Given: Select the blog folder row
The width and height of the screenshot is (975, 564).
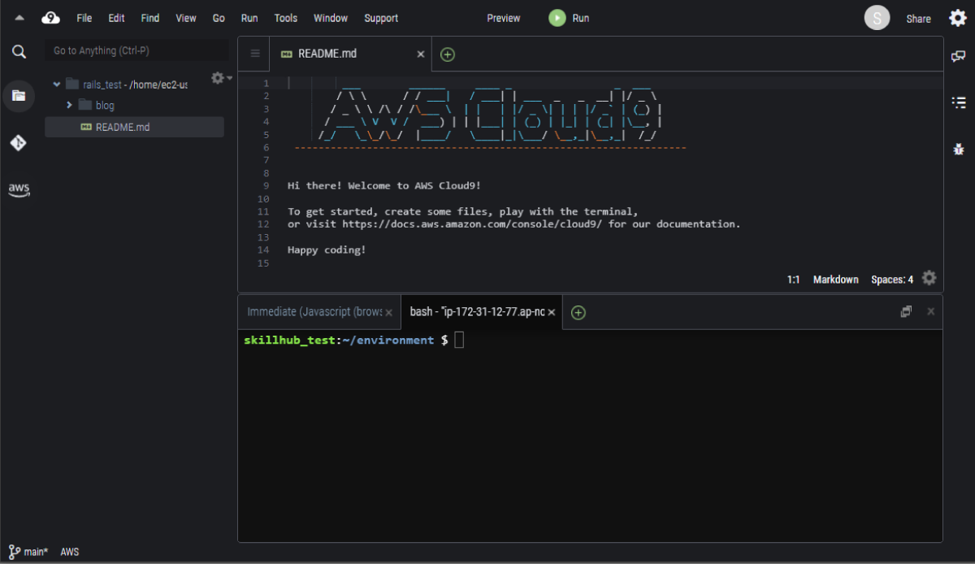Looking at the screenshot, I should (134, 105).
